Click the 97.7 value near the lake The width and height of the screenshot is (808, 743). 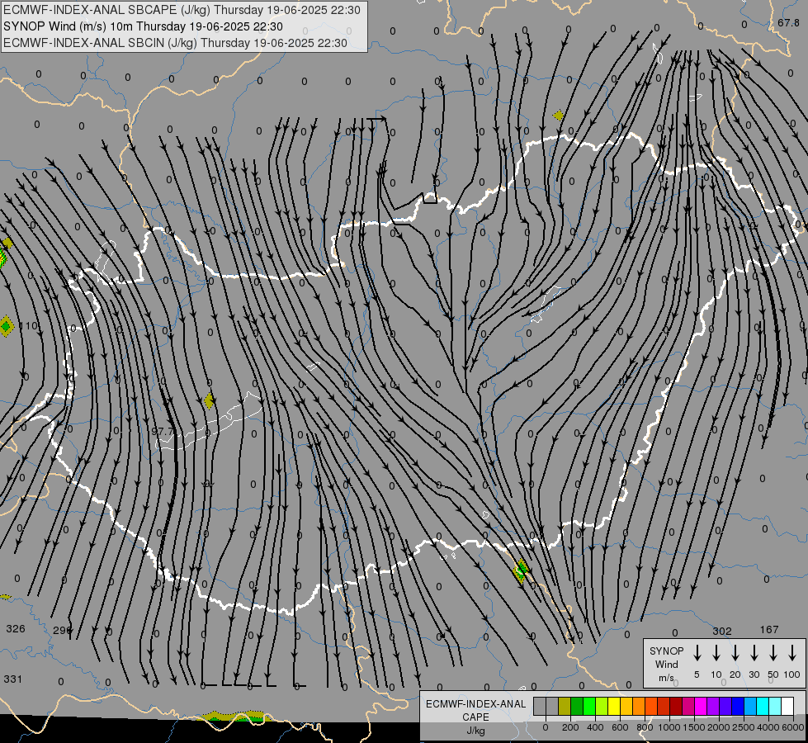click(x=163, y=431)
